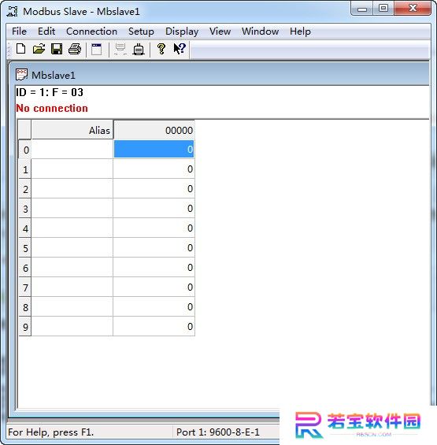Open the Display menu
437x445 pixels.
pyautogui.click(x=182, y=32)
